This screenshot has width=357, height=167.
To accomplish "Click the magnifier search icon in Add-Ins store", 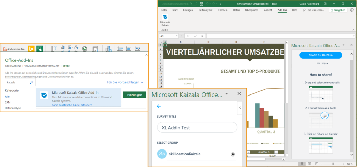I will click(x=32, y=82).
